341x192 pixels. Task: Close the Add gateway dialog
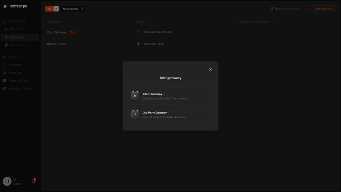tap(210, 69)
